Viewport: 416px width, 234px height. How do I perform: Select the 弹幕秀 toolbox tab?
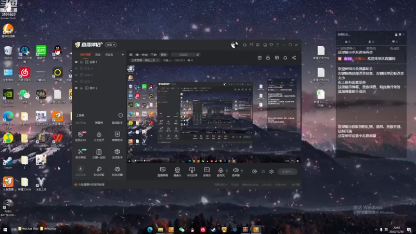click(x=99, y=123)
